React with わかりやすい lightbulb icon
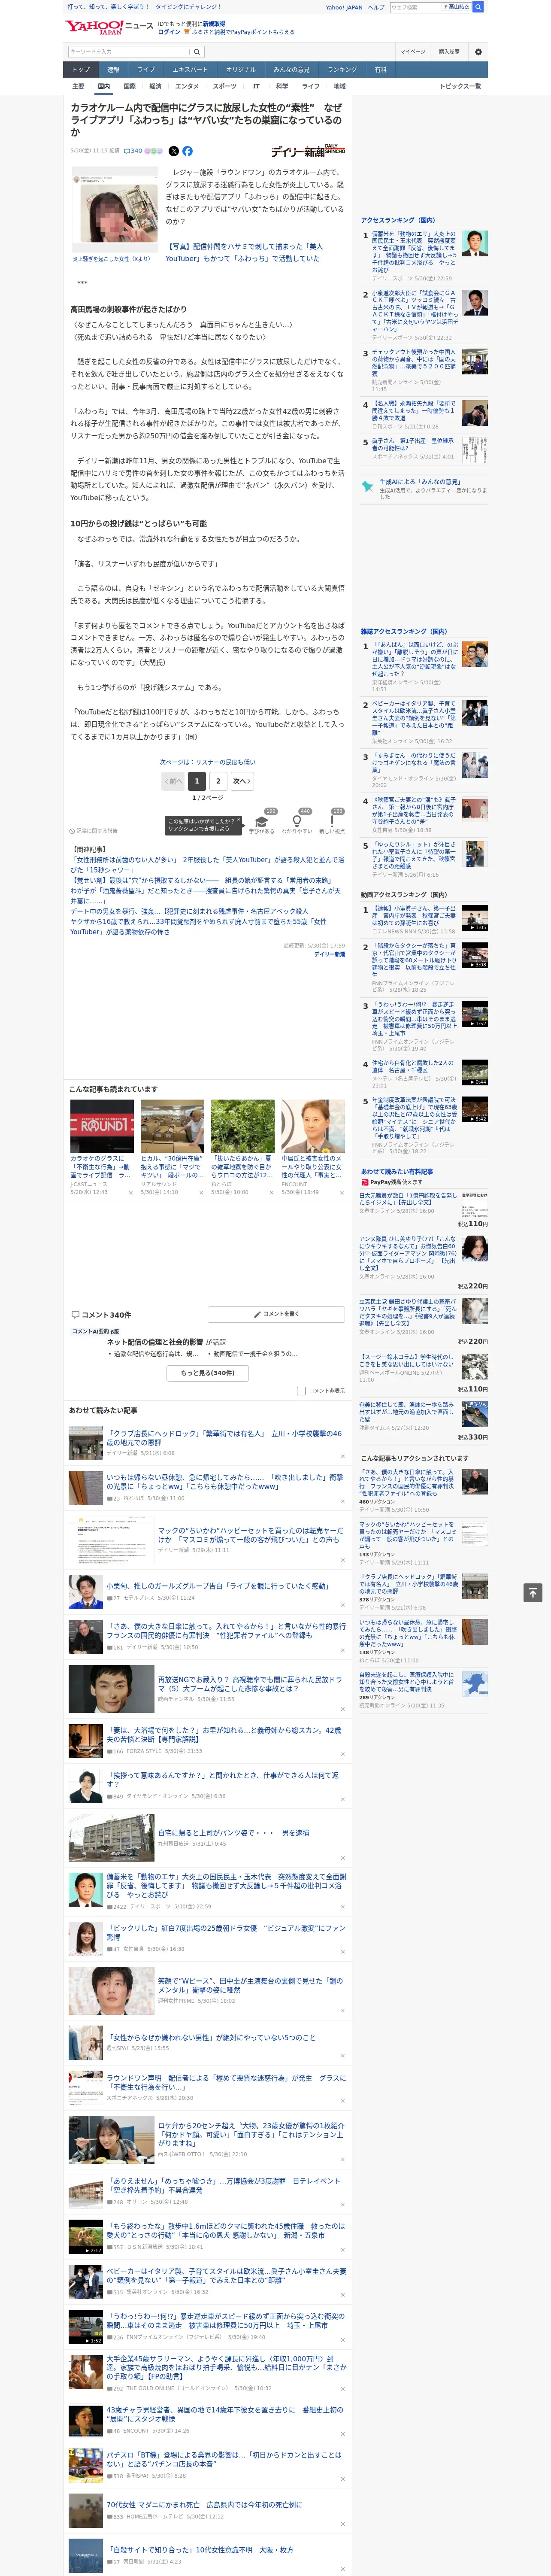 [x=297, y=821]
